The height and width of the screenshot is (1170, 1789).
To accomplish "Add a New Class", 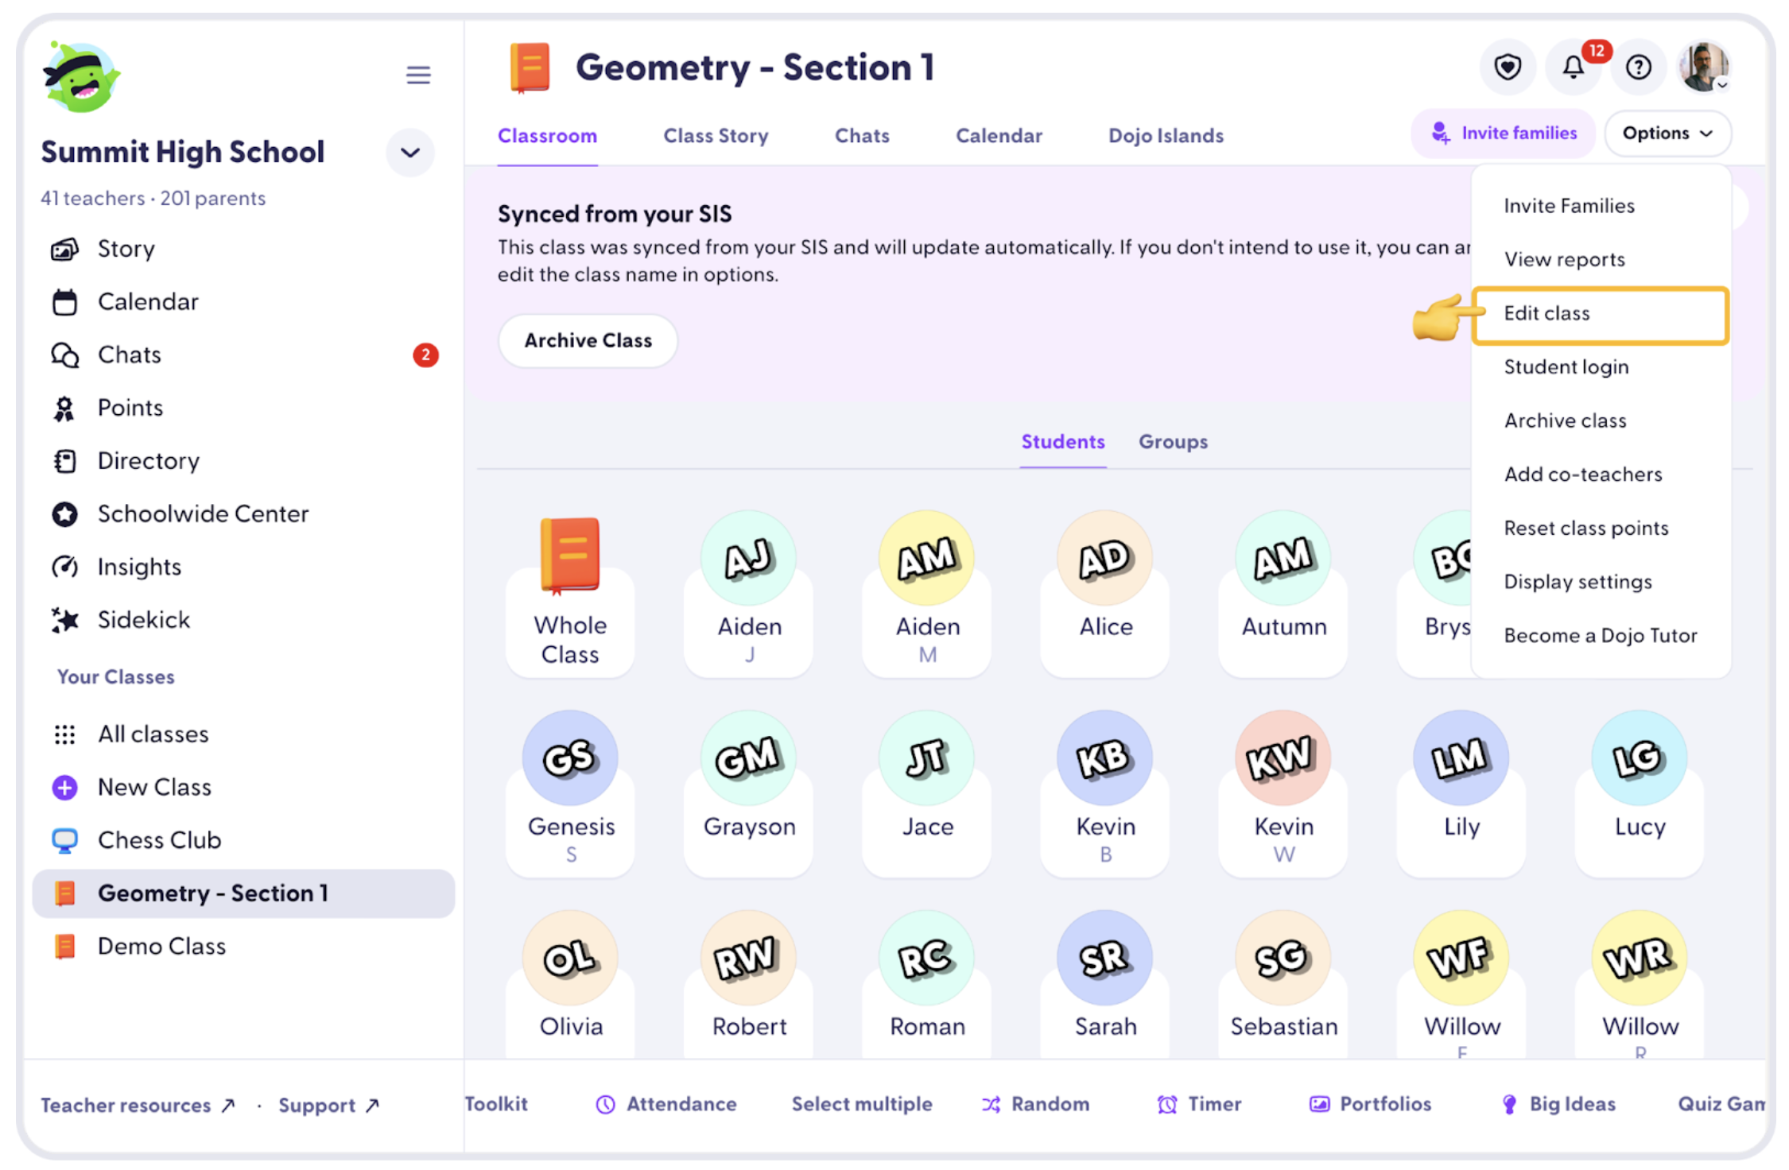I will tap(154, 788).
